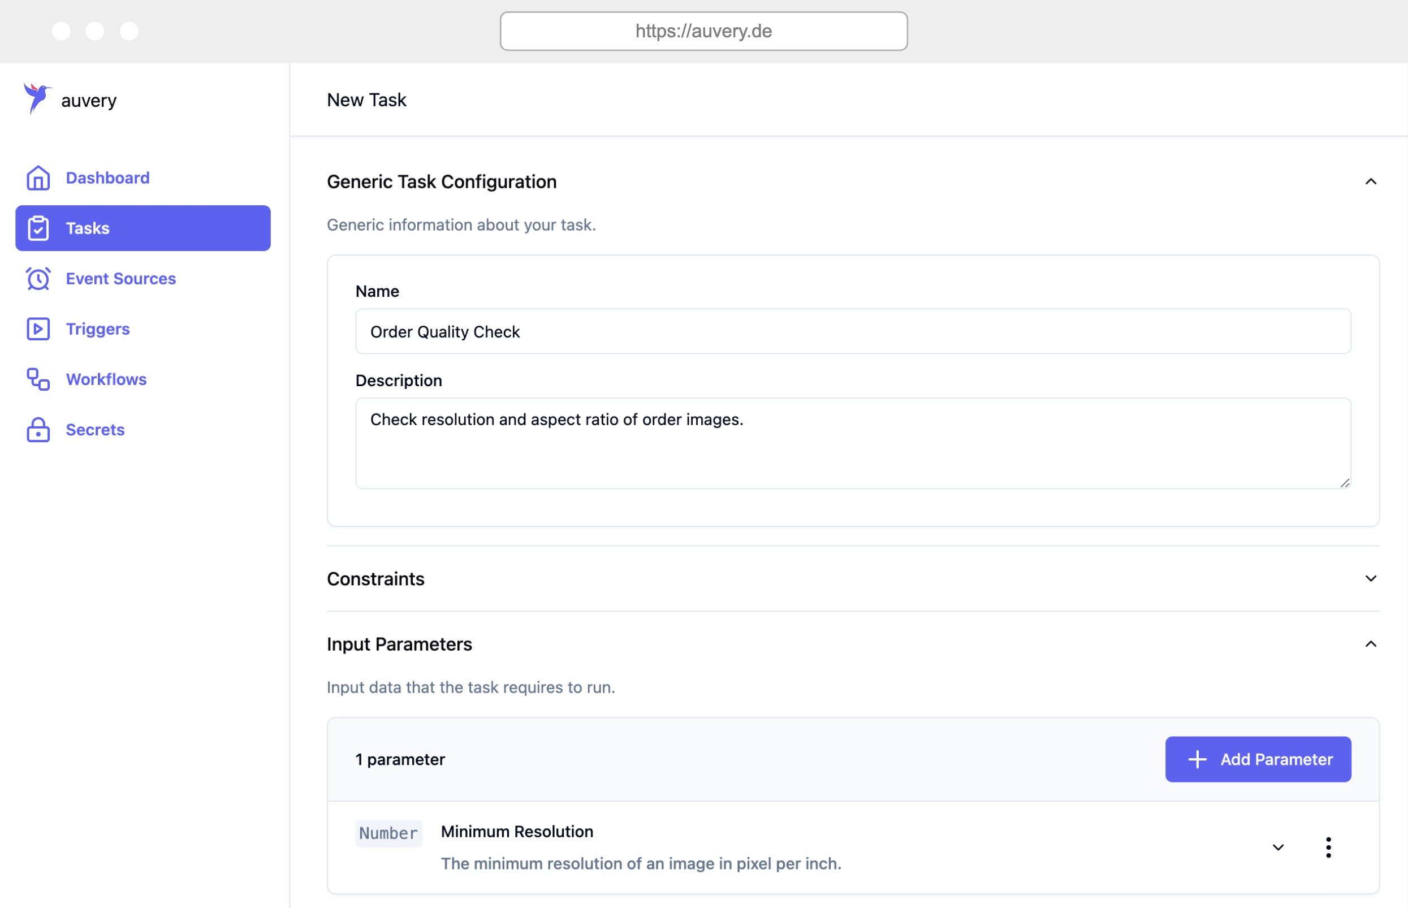Screen dimensions: 1408x908
Task: Click the Secrets padlock icon
Action: tap(38, 429)
